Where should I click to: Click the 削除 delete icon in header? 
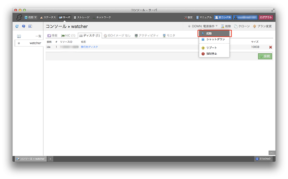222,26
